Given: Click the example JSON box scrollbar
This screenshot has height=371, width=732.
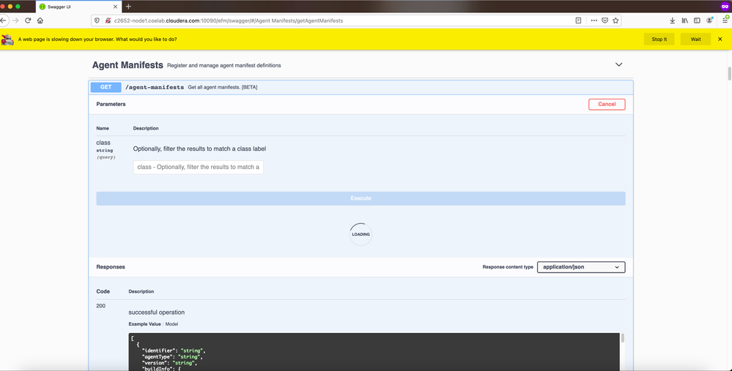Looking at the screenshot, I should point(622,338).
